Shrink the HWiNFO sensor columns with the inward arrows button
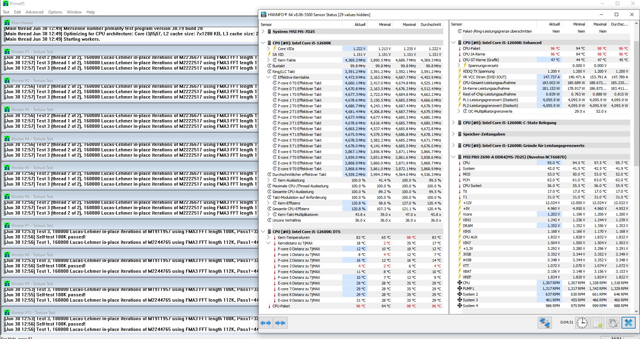This screenshot has height=339, width=640. 280,323
